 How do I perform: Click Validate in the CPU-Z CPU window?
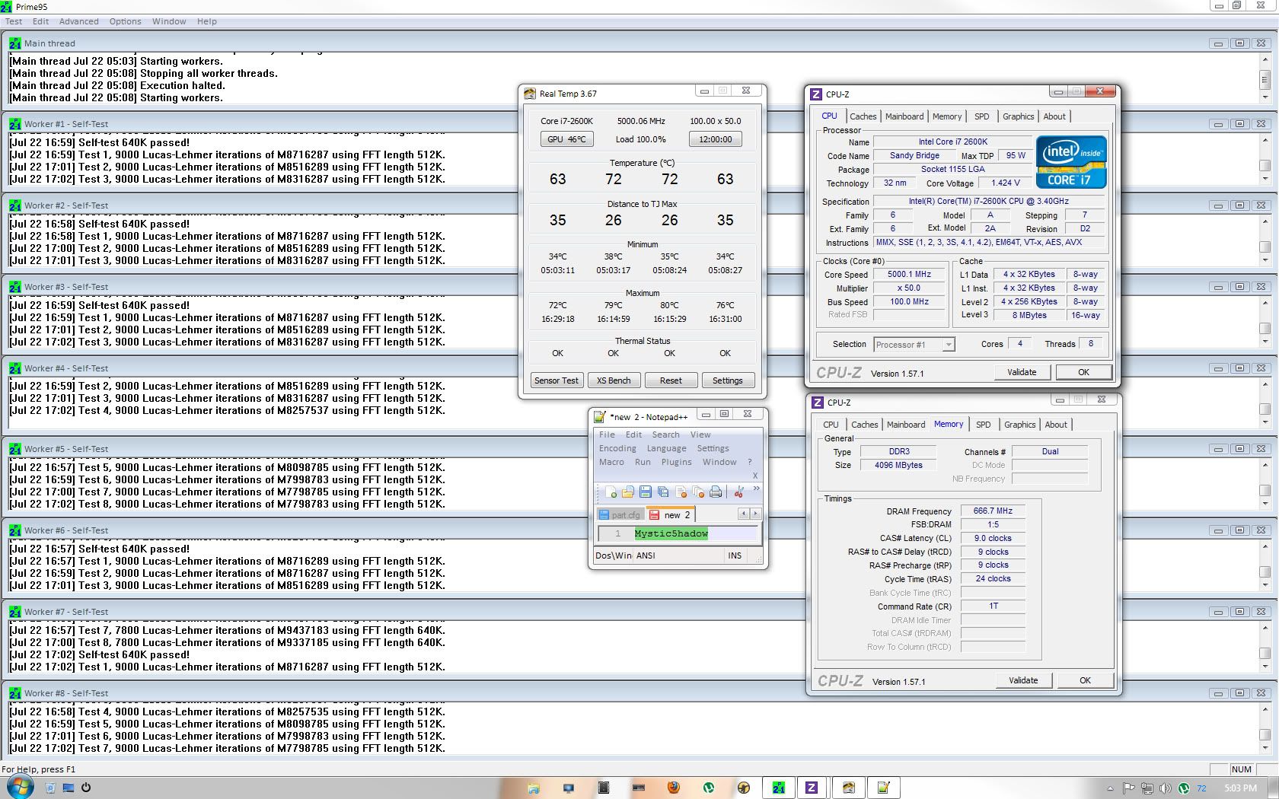(1022, 372)
